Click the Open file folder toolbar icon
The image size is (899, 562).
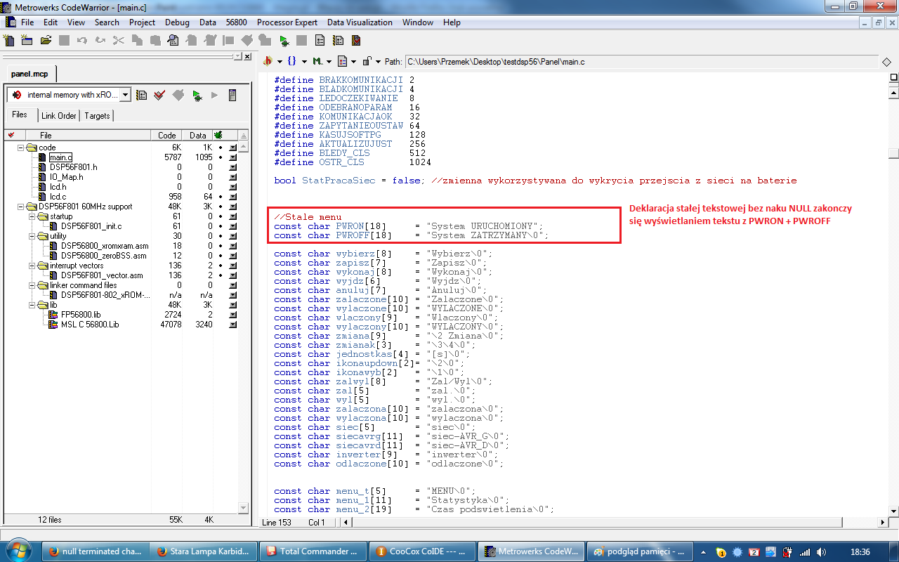pyautogui.click(x=46, y=41)
